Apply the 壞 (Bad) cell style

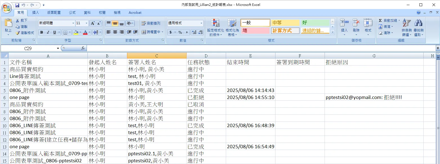(255, 31)
